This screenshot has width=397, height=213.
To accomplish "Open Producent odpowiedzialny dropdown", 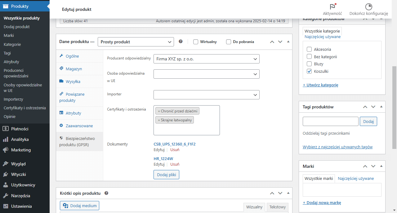I will point(206,59).
